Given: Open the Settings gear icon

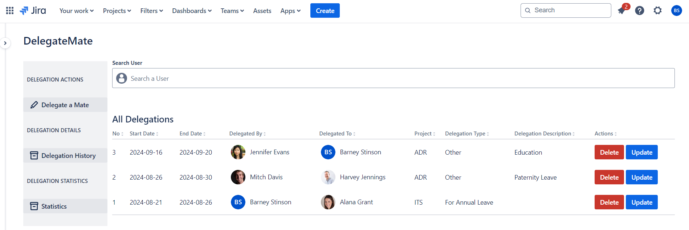Looking at the screenshot, I should (x=658, y=11).
